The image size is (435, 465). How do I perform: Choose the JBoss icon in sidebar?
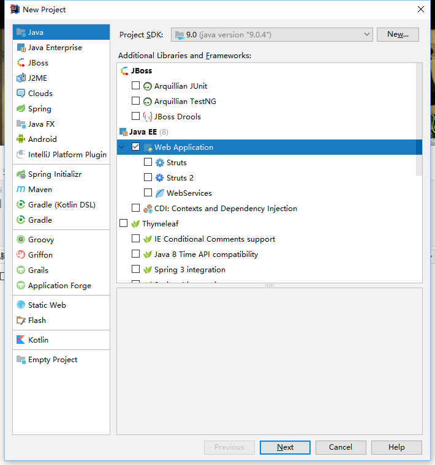pos(21,63)
